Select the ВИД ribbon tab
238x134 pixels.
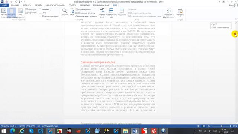(115, 6)
